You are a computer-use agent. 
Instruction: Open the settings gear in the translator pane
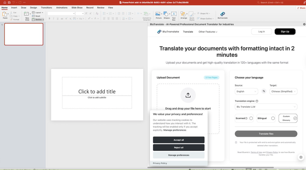[301, 157]
